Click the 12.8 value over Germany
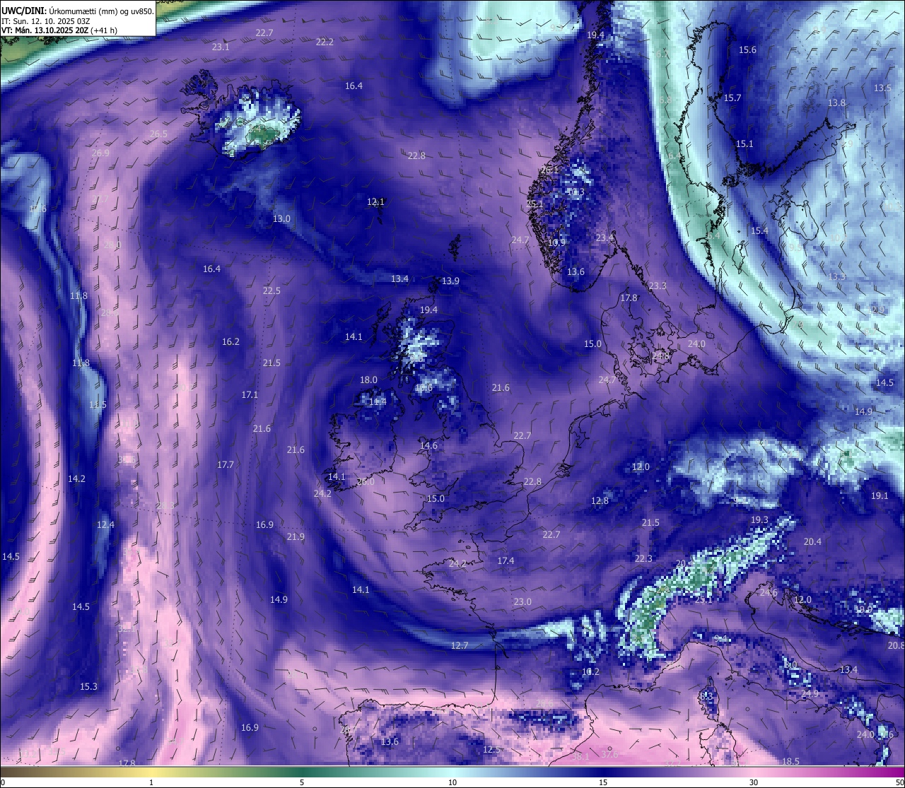Viewport: 905px width, 788px height. pos(600,500)
